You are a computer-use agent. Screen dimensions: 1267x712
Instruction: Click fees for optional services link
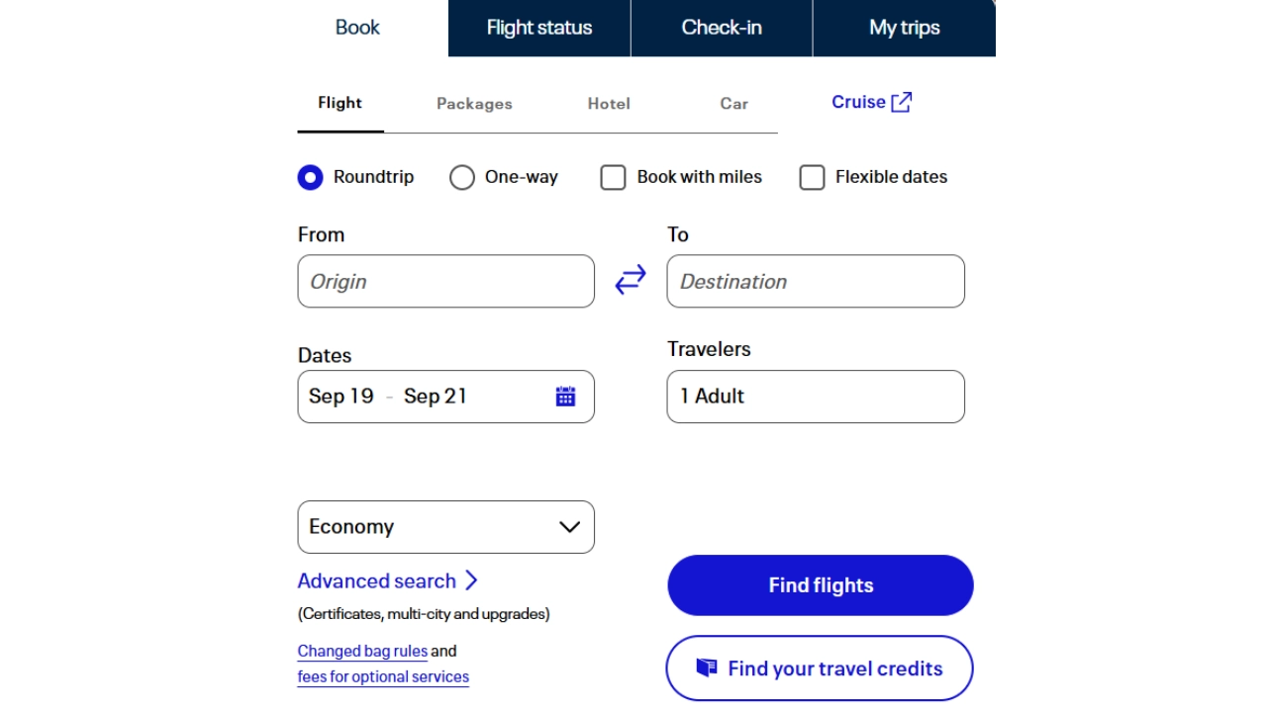(383, 676)
